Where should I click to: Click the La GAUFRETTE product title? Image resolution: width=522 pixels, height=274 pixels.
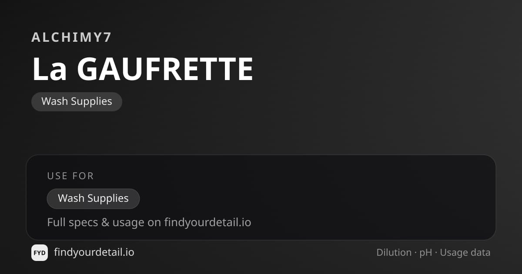tap(143, 69)
